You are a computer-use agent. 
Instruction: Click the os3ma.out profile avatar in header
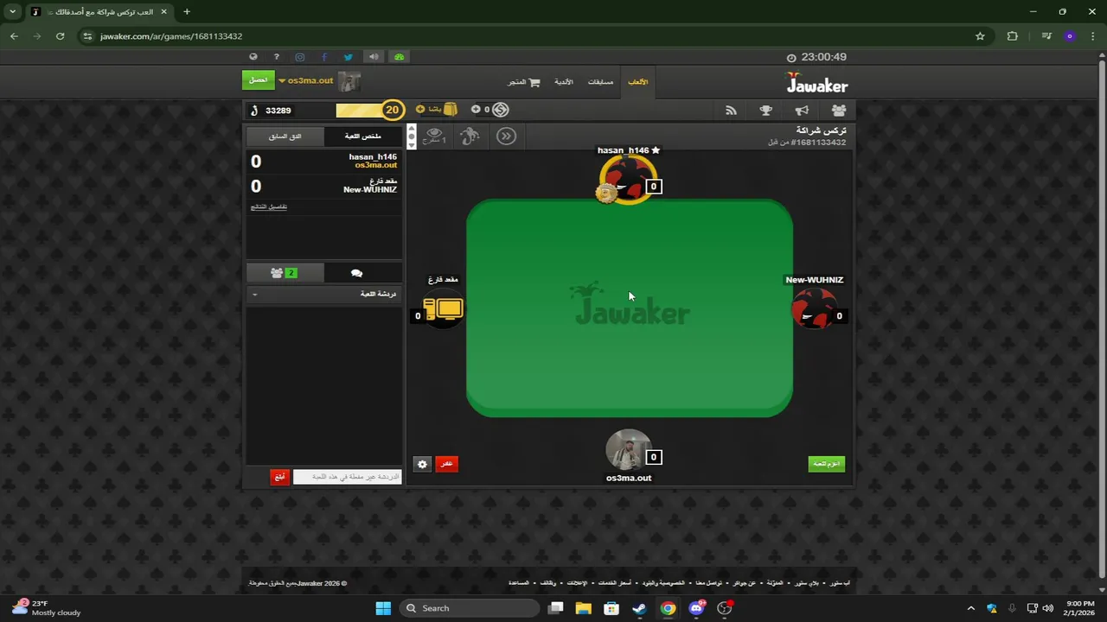coord(349,82)
